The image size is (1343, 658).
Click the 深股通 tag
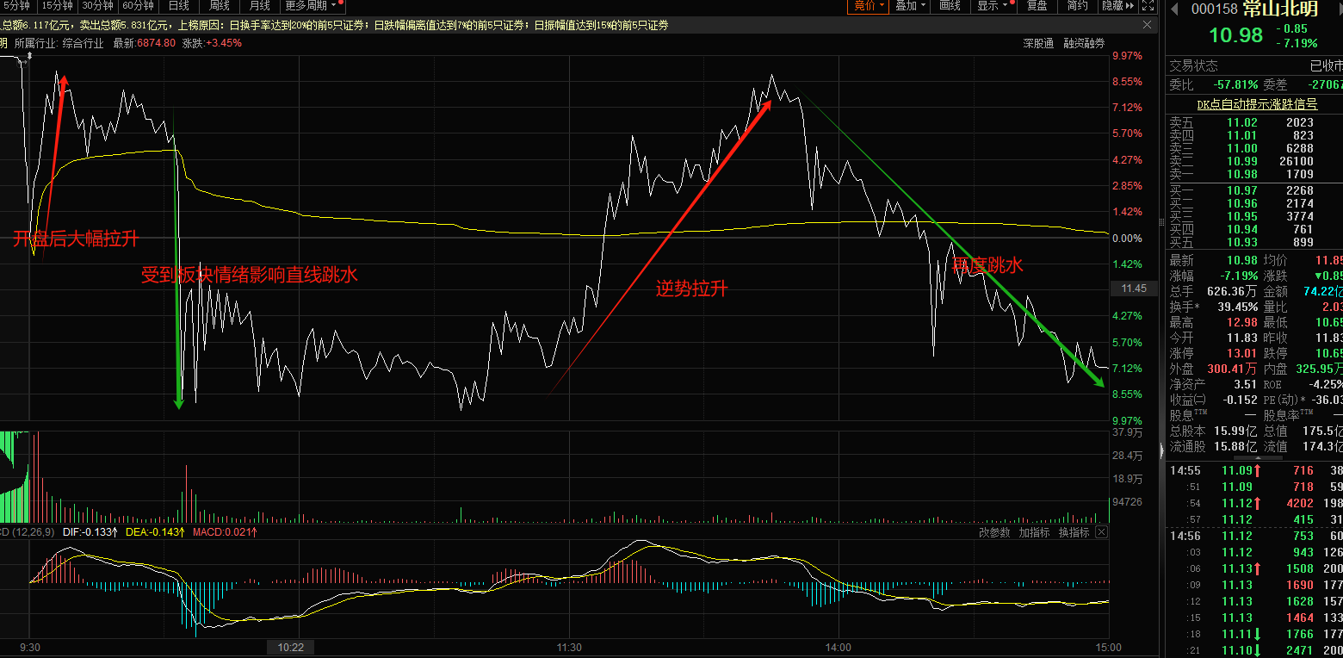click(1038, 42)
